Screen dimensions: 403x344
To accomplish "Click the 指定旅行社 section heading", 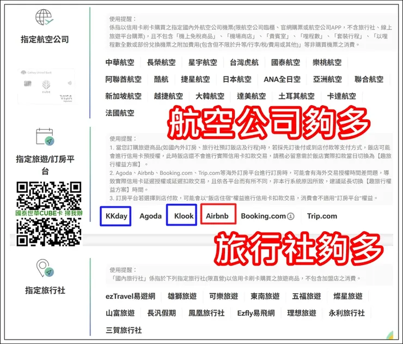I will [45, 291].
